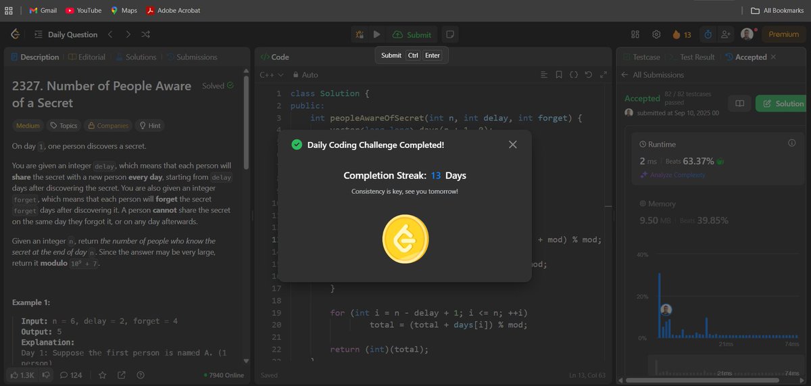Go to LeetCode home via logo
The width and height of the screenshot is (811, 386).
click(16, 34)
